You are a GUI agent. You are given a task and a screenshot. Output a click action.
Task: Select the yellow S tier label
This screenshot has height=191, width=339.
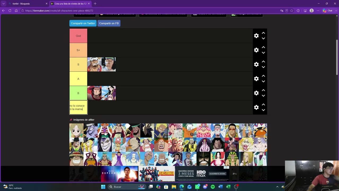click(78, 64)
